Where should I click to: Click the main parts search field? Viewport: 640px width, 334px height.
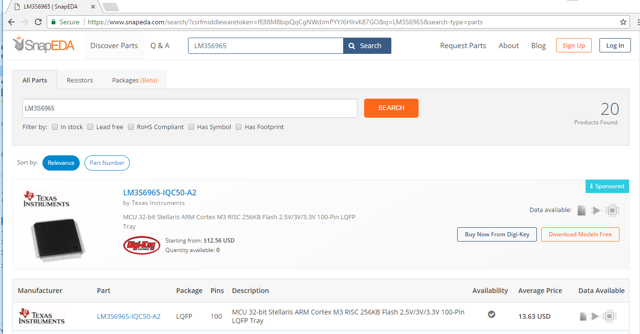pyautogui.click(x=190, y=108)
